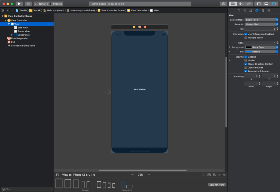Hide the Navigator panel
Image resolution: width=280 pixels, height=192 pixels.
coord(258,4)
